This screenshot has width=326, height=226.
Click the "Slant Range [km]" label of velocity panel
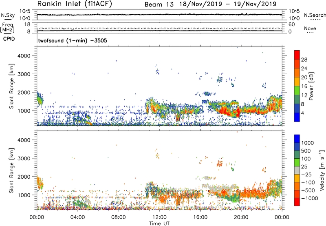11,170
